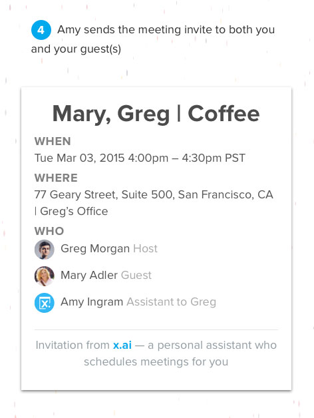Click Amy Ingram's x.ai logo avatar
Image resolution: width=314 pixels, height=418 pixels.
coord(45,303)
